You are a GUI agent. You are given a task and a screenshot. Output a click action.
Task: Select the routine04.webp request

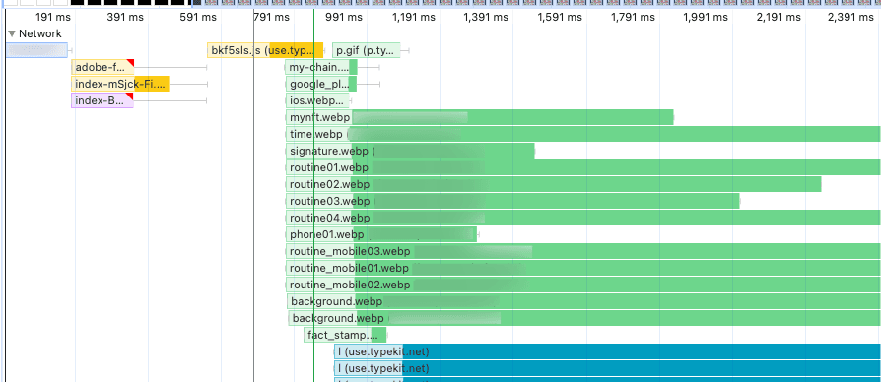(583, 218)
